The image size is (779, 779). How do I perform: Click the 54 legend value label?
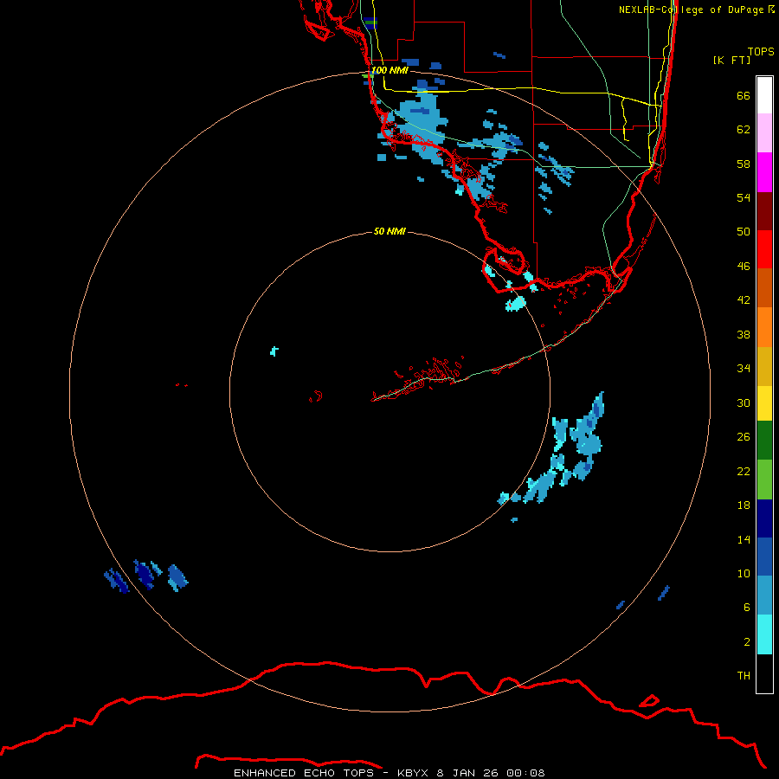pos(744,197)
